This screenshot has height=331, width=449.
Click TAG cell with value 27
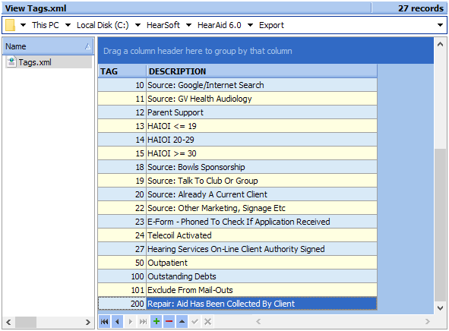[122, 249]
